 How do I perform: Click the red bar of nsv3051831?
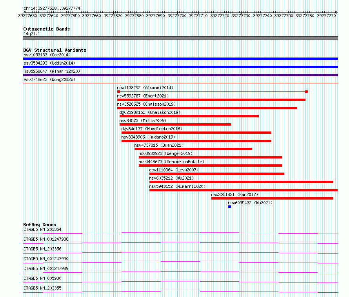click(x=272, y=198)
